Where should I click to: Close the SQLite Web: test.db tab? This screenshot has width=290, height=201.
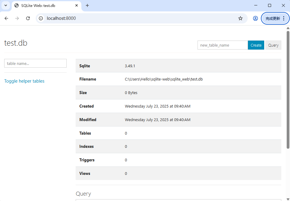point(77,5)
